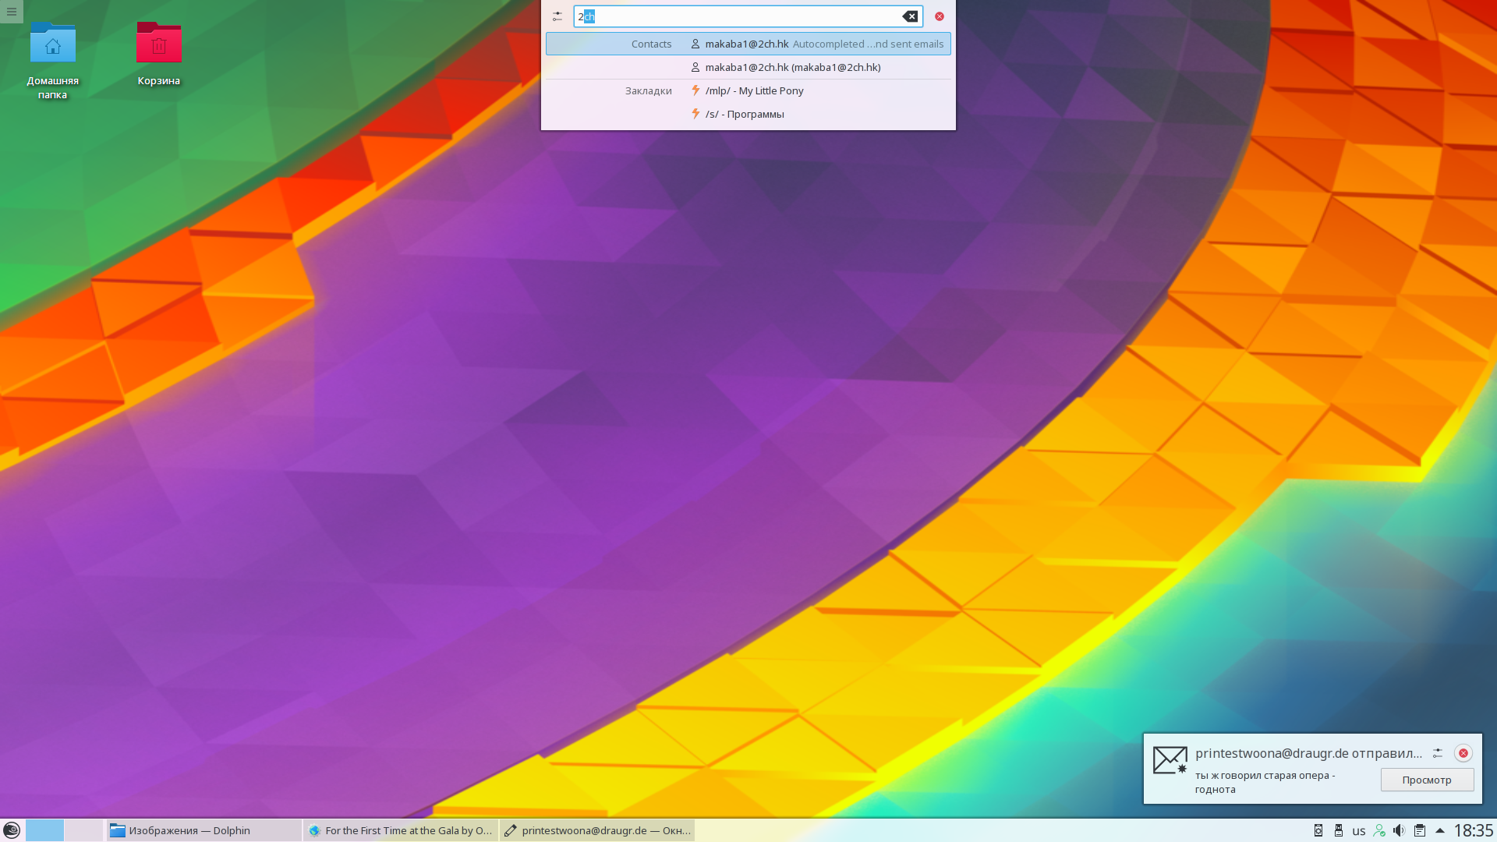Switch to the For the First Time at the Gala window

tap(400, 830)
